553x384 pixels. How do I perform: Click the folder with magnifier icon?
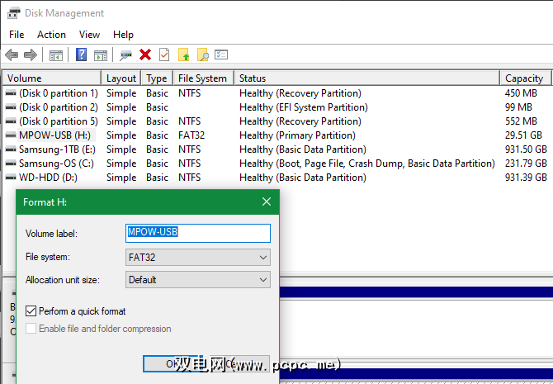coord(203,55)
